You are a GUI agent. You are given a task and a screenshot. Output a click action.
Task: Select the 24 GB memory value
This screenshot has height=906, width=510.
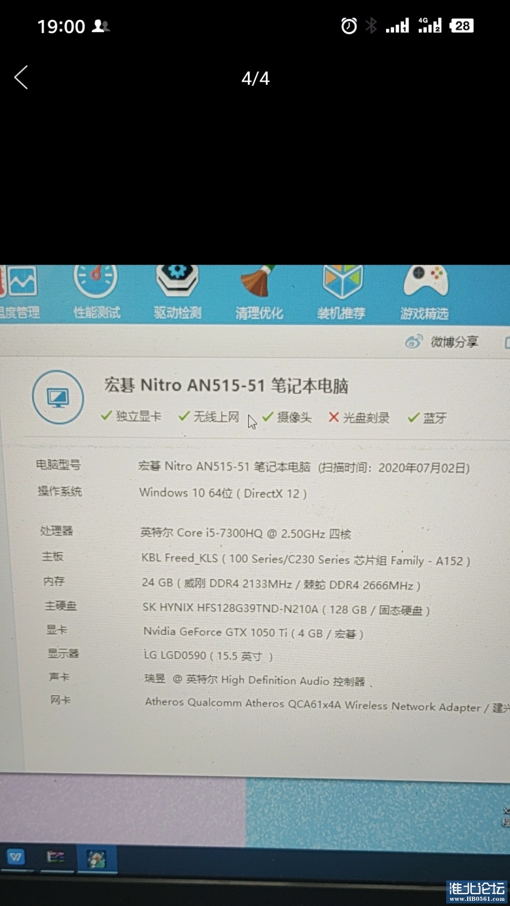(x=282, y=584)
